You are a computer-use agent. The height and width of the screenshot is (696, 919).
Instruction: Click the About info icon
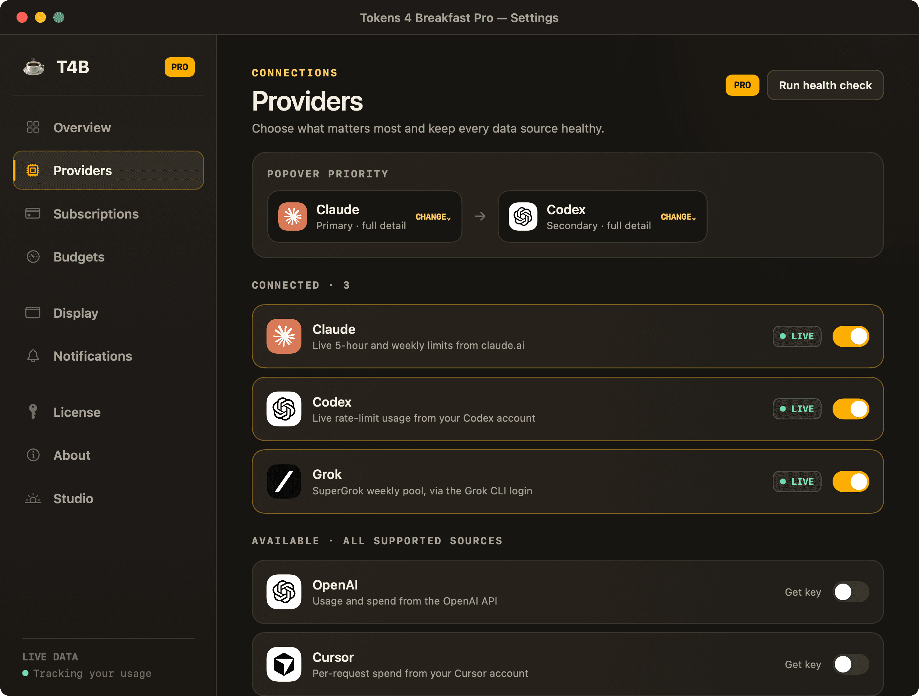[x=33, y=455]
